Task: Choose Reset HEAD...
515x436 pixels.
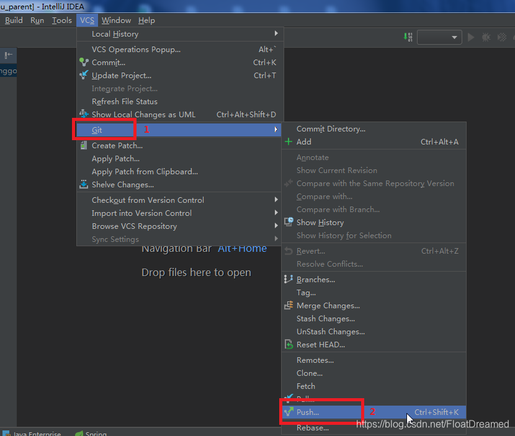Action: 374,344
